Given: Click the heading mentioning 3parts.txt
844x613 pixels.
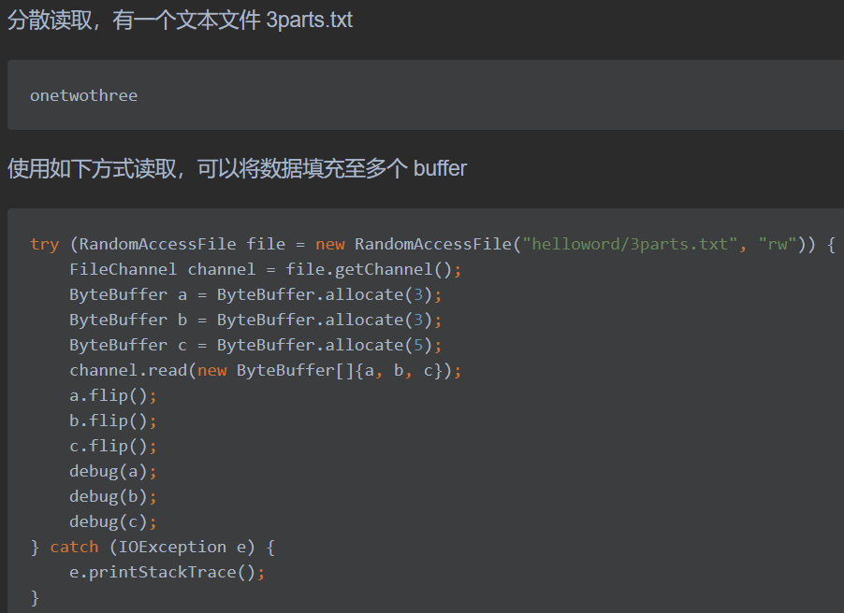Looking at the screenshot, I should click(x=180, y=21).
